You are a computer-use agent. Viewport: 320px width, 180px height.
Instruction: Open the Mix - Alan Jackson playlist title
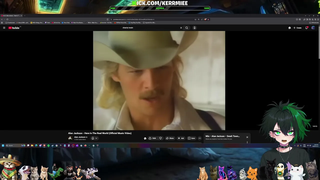(222, 136)
